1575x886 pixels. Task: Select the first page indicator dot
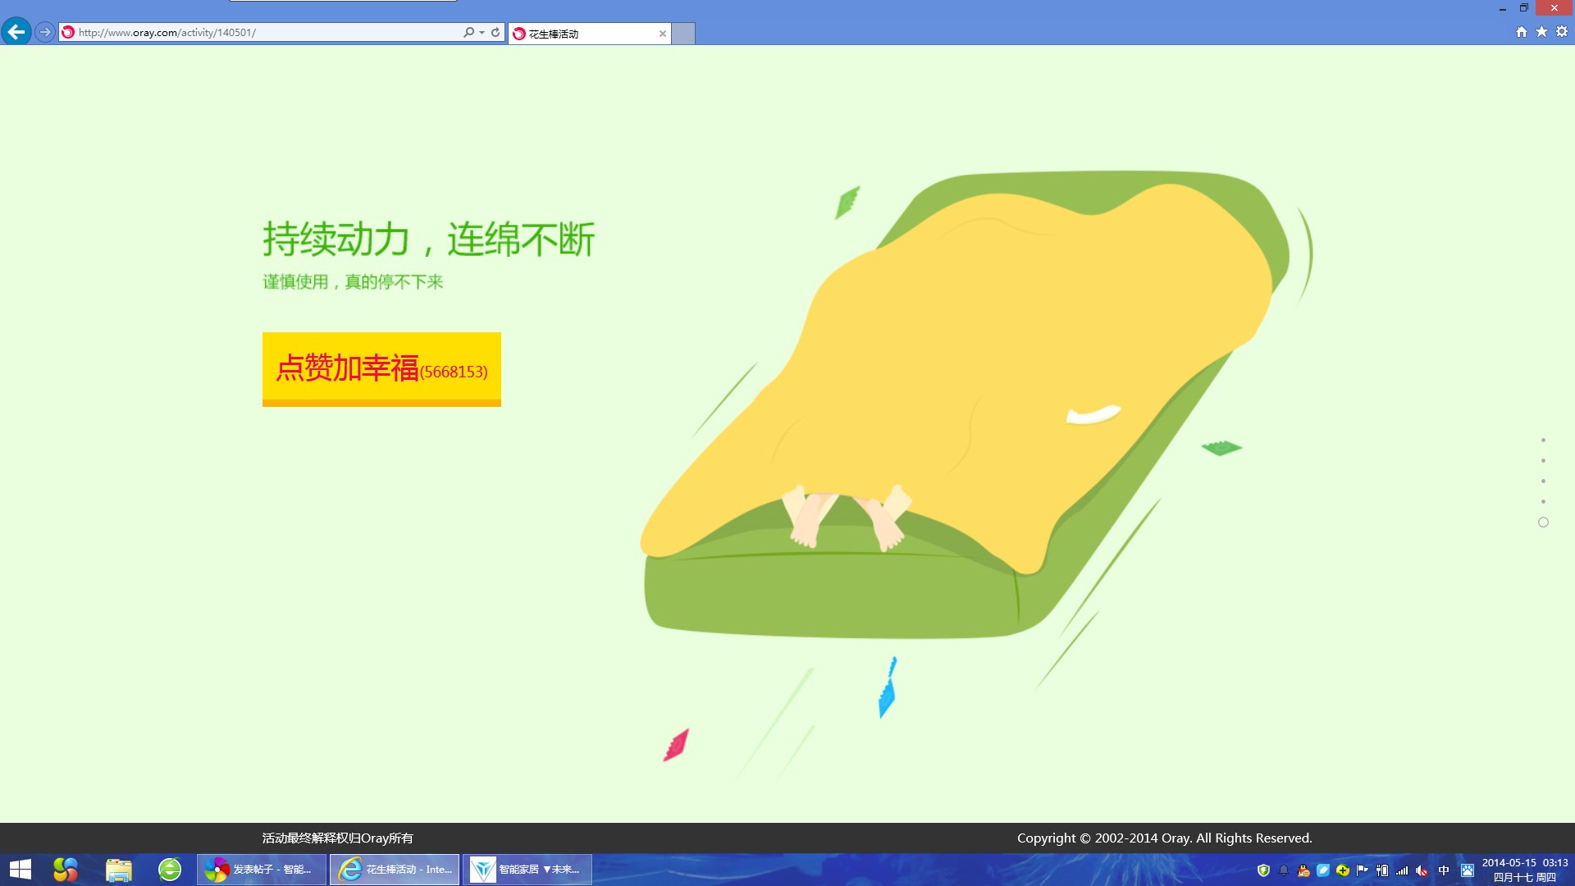1543,441
